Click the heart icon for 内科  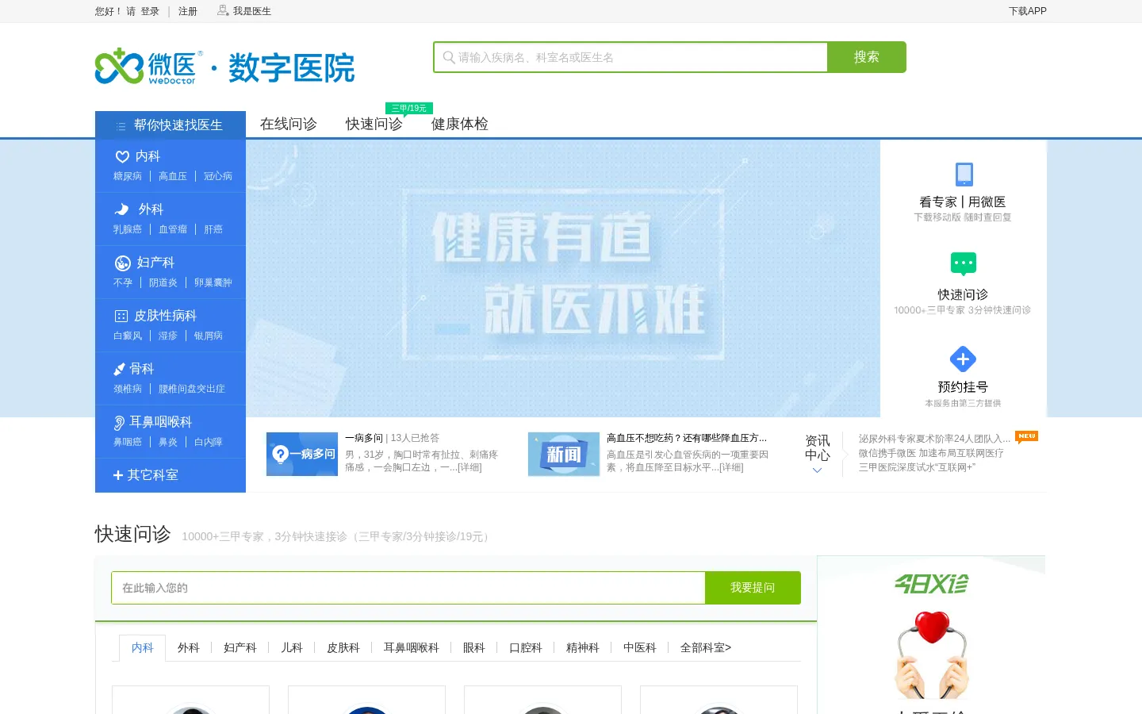pos(122,156)
